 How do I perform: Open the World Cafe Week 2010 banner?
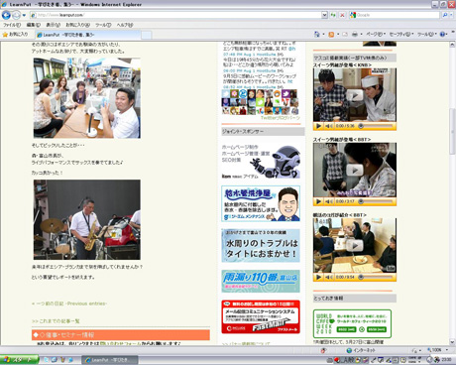coord(352,323)
